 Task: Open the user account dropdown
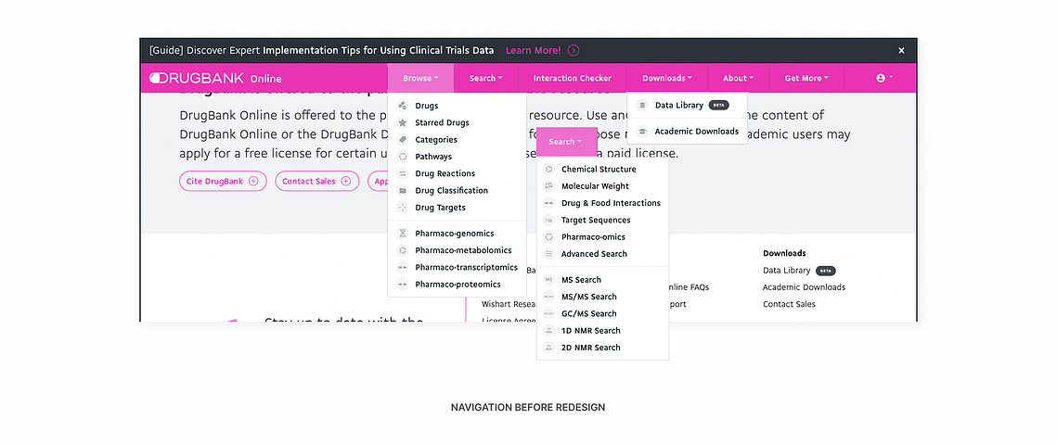tap(883, 78)
